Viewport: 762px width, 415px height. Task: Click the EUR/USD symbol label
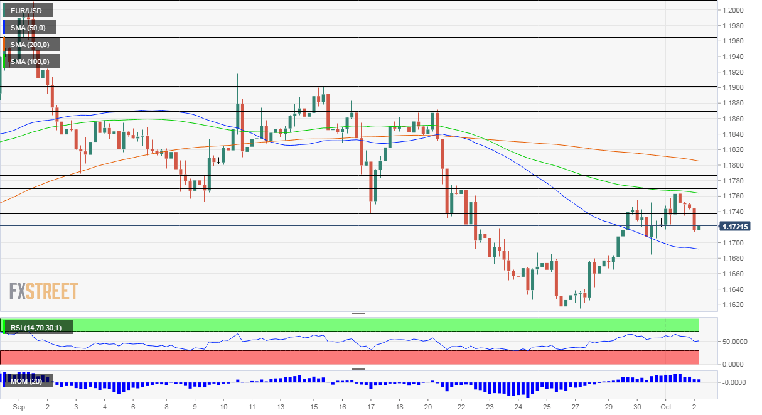click(x=27, y=11)
